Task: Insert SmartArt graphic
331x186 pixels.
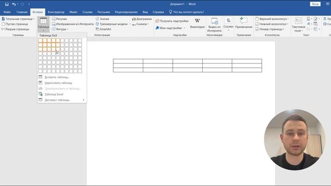Action: [103, 29]
